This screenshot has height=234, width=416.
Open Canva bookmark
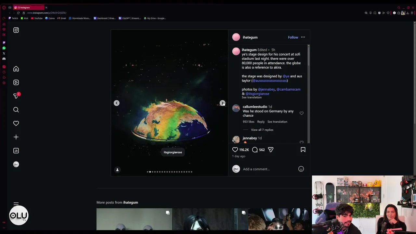click(50, 18)
